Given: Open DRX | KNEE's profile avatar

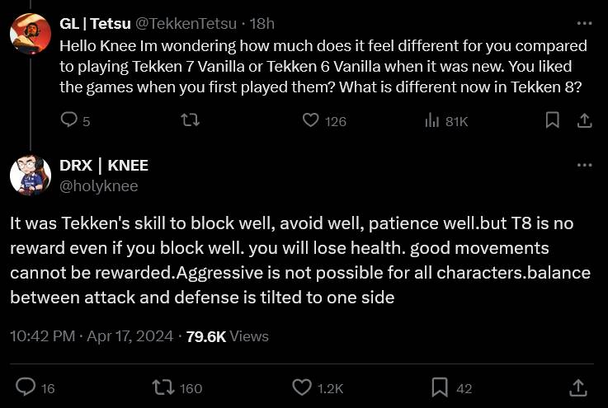Looking at the screenshot, I should coord(31,175).
